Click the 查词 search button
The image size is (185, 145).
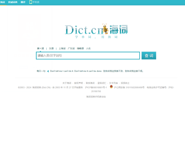(x=149, y=56)
